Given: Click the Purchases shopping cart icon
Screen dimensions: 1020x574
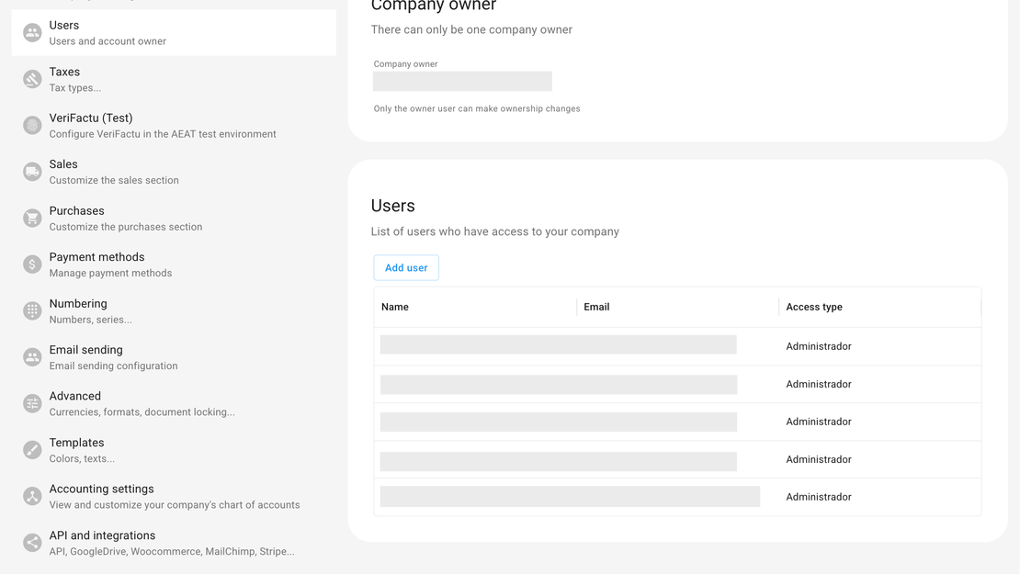Looking at the screenshot, I should coord(32,219).
